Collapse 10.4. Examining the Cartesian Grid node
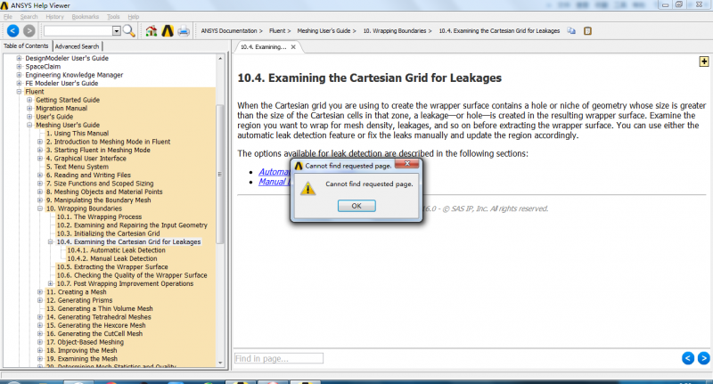The image size is (713, 384). click(51, 241)
